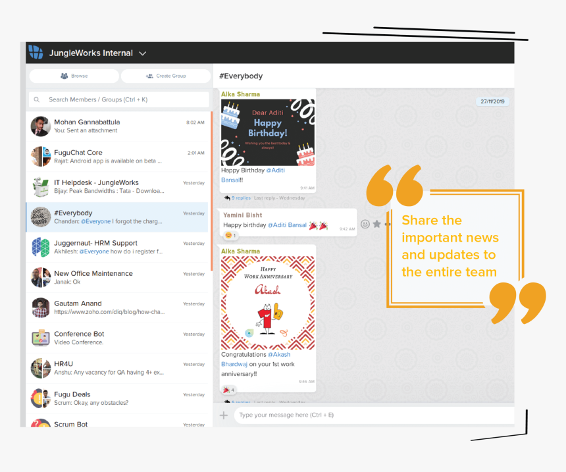Open Juggernaut- HRM Support conversation
The image size is (566, 472).
point(118,247)
